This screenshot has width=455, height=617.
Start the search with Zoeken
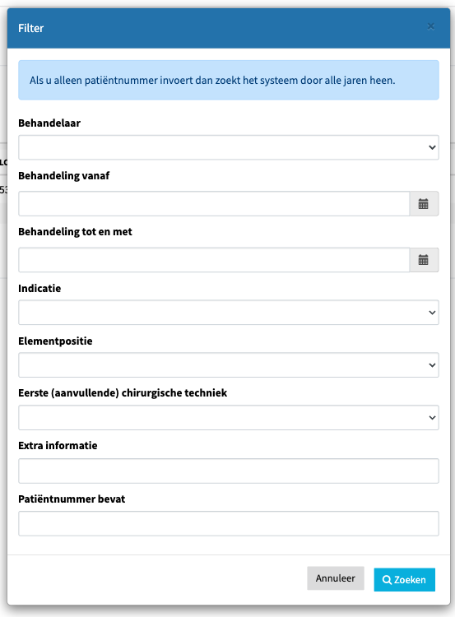coord(404,580)
